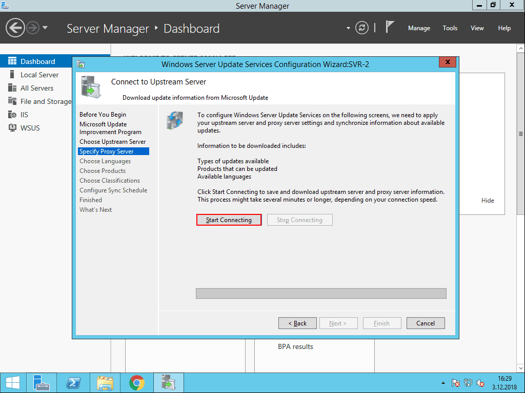Image resolution: width=525 pixels, height=393 pixels.
Task: Open the notifications flag
Action: point(390,27)
